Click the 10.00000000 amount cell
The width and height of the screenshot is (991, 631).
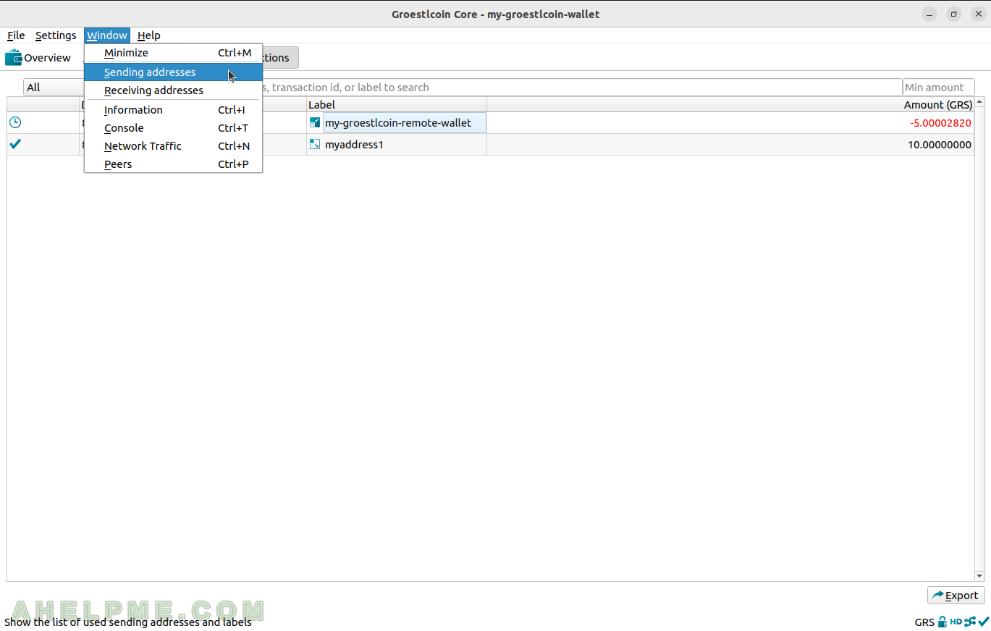tap(730, 145)
